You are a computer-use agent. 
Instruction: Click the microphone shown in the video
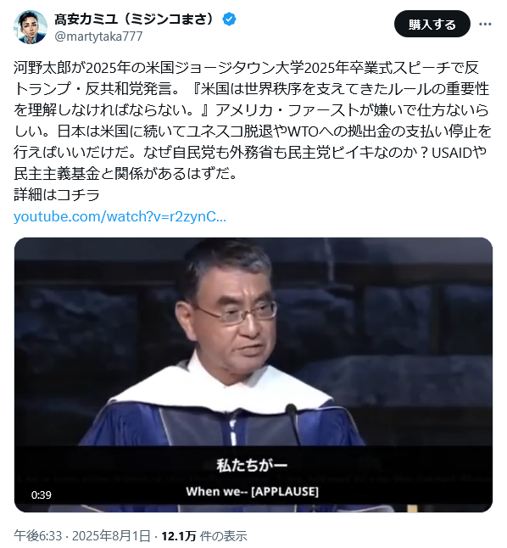pyautogui.click(x=292, y=423)
